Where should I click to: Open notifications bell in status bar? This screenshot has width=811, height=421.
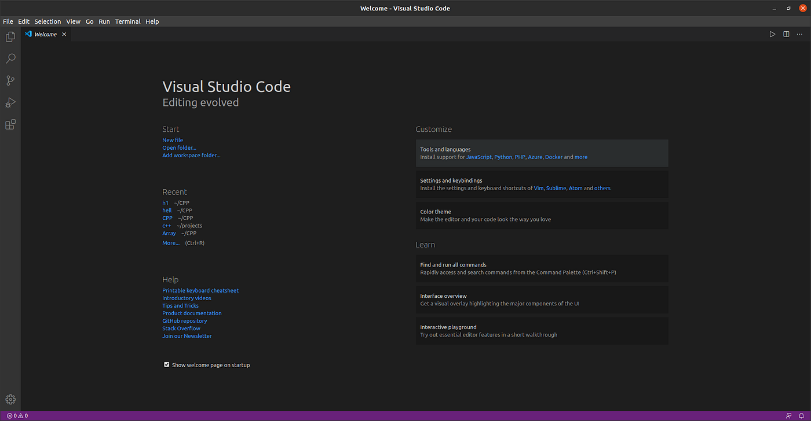pos(802,416)
